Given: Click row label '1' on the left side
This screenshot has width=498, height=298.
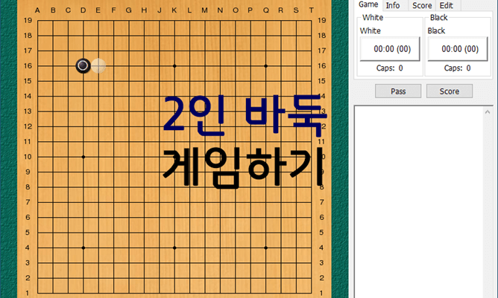Looking at the screenshot, I should coord(28,294).
